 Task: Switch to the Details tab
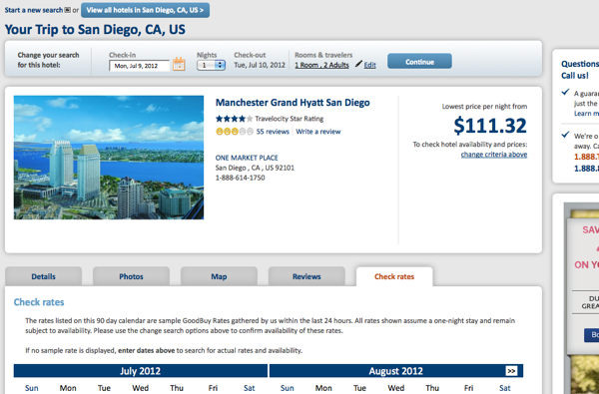43,276
